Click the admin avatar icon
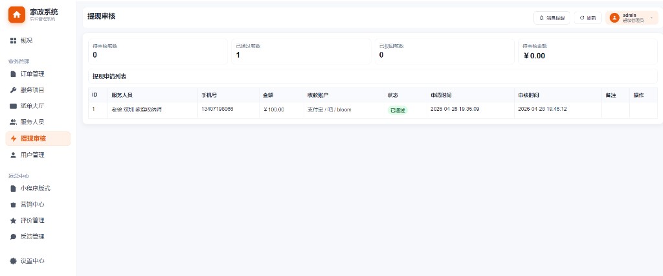 pyautogui.click(x=614, y=17)
